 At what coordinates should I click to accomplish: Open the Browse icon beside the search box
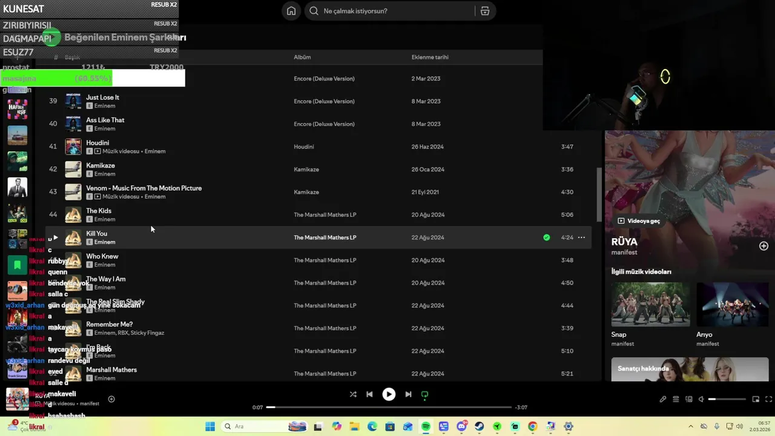(485, 11)
